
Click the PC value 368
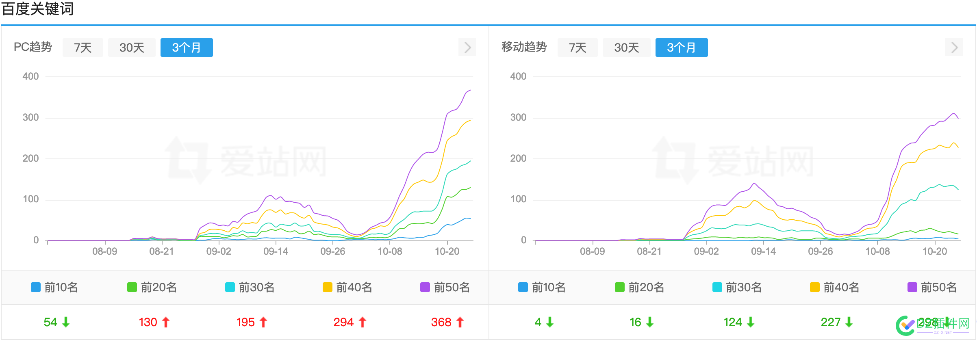441,322
